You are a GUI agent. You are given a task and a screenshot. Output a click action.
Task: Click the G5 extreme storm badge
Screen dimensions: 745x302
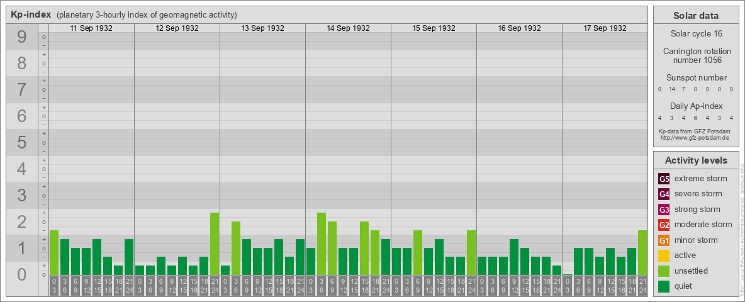[664, 179]
